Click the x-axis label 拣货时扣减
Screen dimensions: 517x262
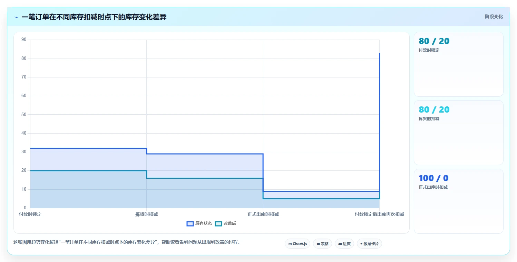[x=147, y=214]
